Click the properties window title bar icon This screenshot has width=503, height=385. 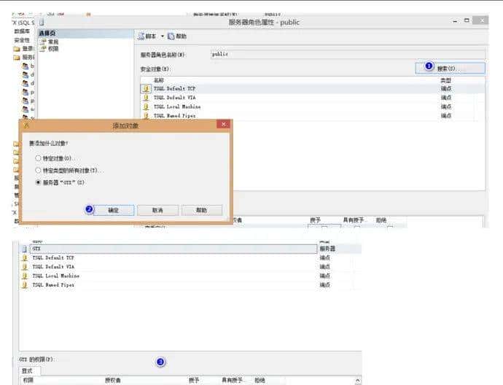[42, 22]
